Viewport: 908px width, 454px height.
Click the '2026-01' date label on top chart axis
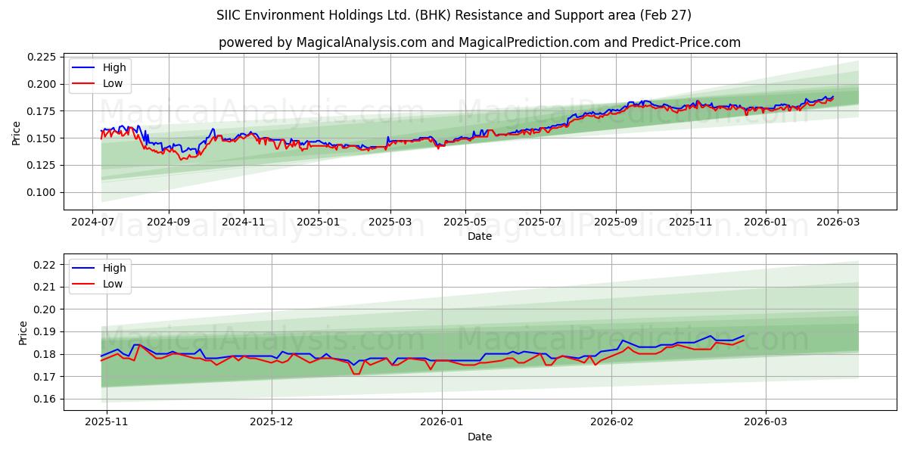tap(765, 222)
